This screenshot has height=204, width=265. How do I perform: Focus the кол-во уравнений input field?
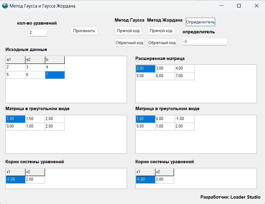pyautogui.click(x=38, y=32)
